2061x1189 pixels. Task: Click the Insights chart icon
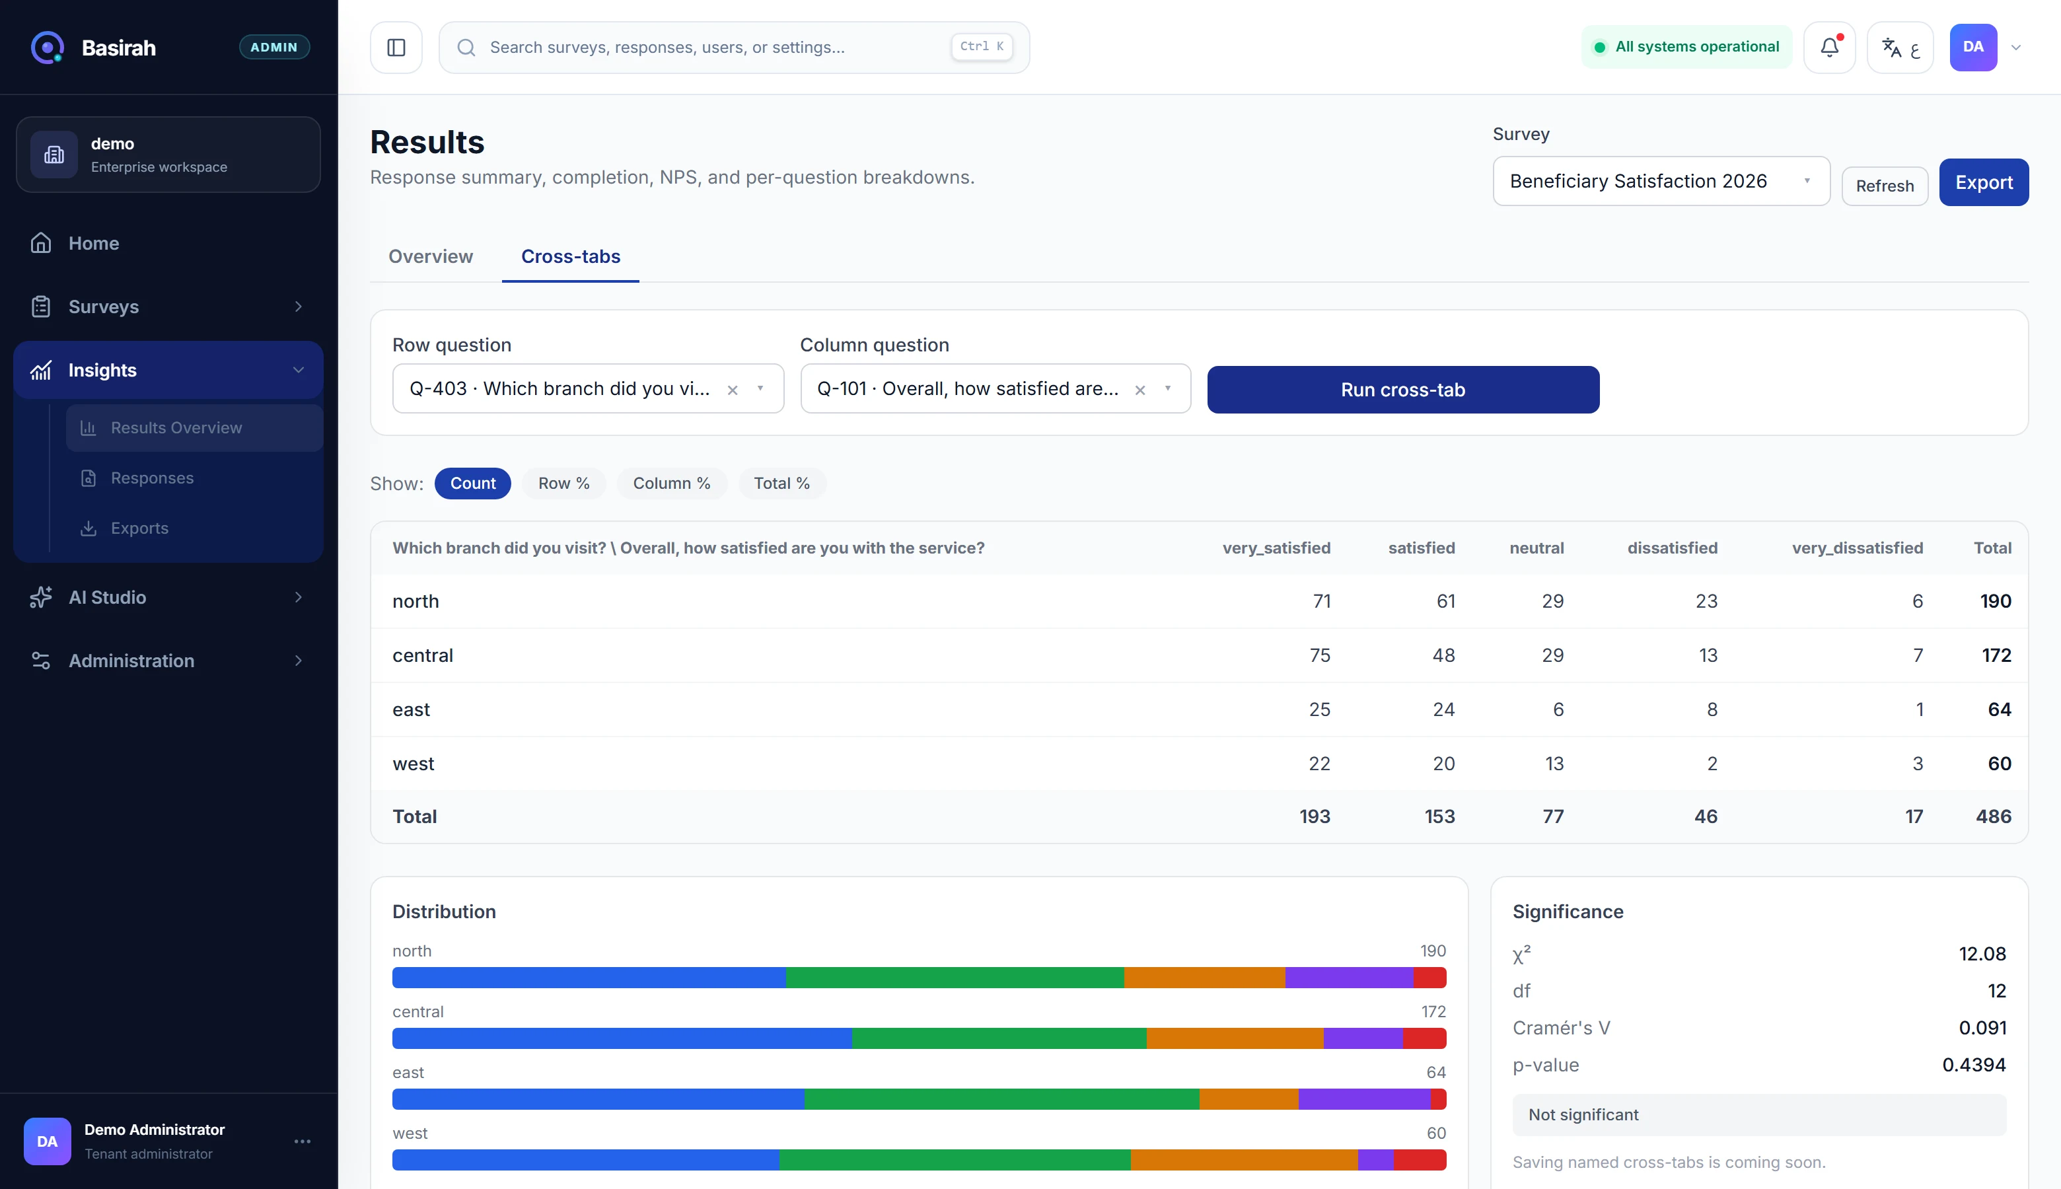pyautogui.click(x=41, y=371)
